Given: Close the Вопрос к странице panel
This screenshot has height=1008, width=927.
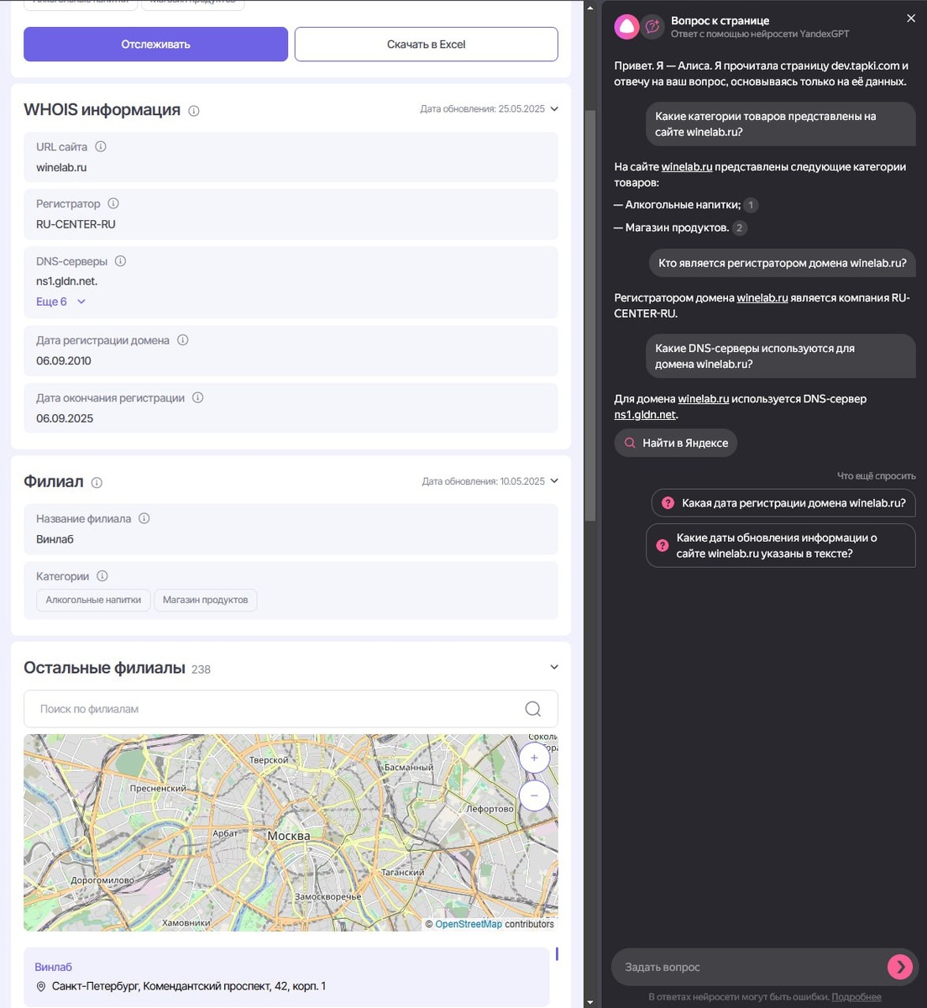Looking at the screenshot, I should coord(911,18).
